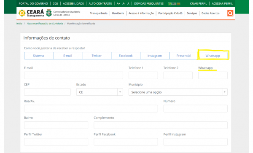Open the Ouvidoria menu
Screen dimensions: 253x153
[118, 13]
